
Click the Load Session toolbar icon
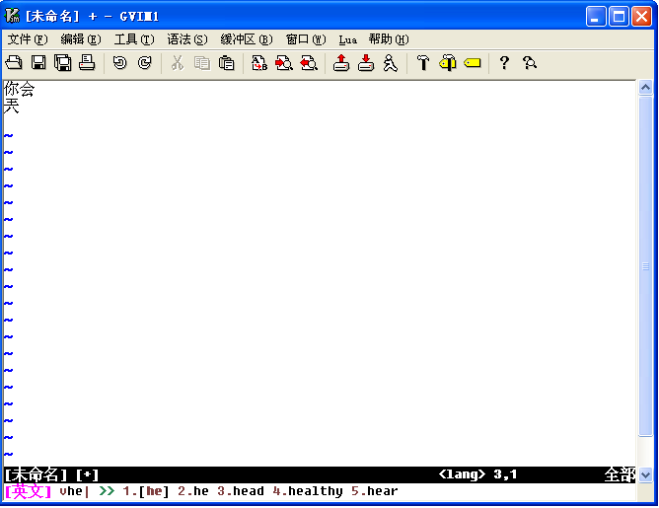coord(340,63)
